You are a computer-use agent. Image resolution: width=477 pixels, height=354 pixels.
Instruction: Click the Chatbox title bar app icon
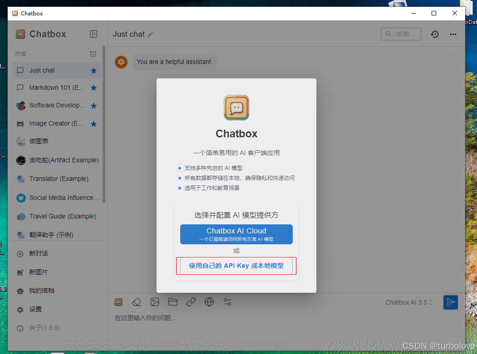point(15,13)
